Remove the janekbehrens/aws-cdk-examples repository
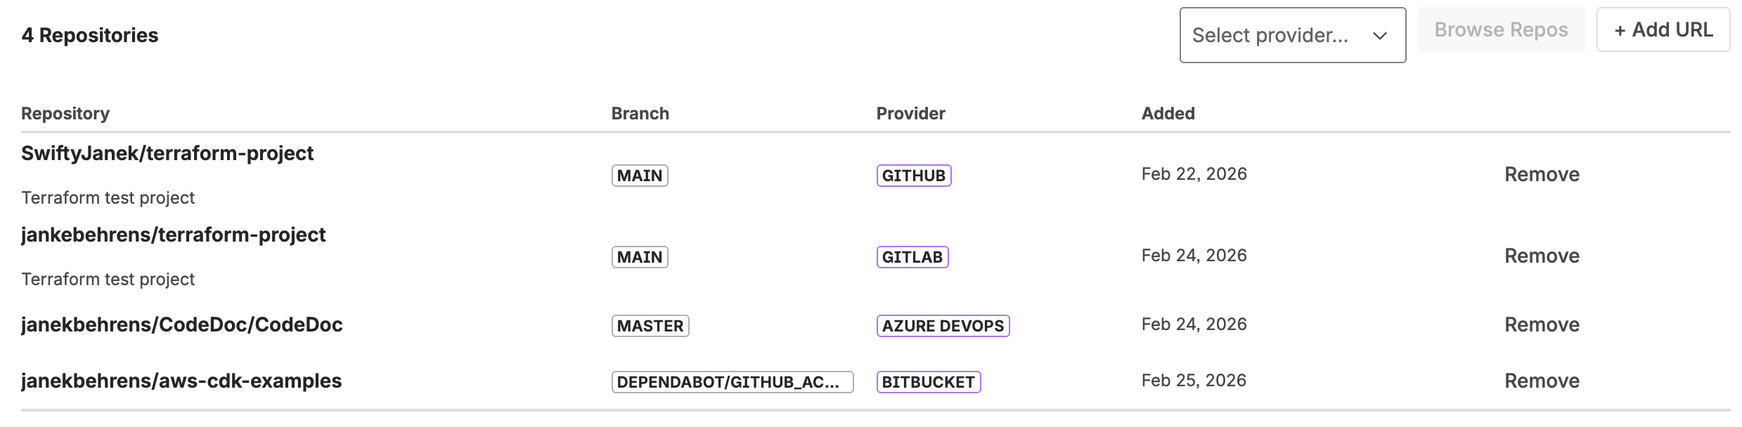Screen dimensions: 1742x427 (1542, 381)
